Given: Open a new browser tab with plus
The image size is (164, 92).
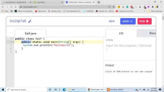Looking at the screenshot, I should coord(99,2).
